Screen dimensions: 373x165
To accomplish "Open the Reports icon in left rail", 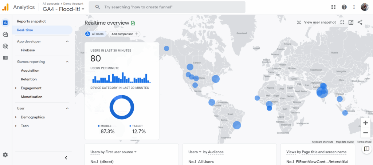I will (x=5, y=23).
